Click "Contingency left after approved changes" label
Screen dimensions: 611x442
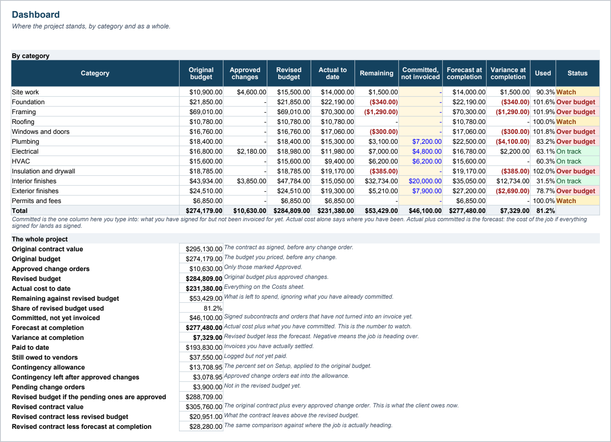coord(75,377)
